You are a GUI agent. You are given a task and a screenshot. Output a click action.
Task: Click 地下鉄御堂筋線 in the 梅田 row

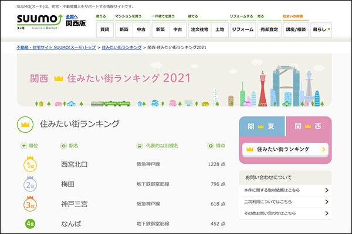click(153, 184)
